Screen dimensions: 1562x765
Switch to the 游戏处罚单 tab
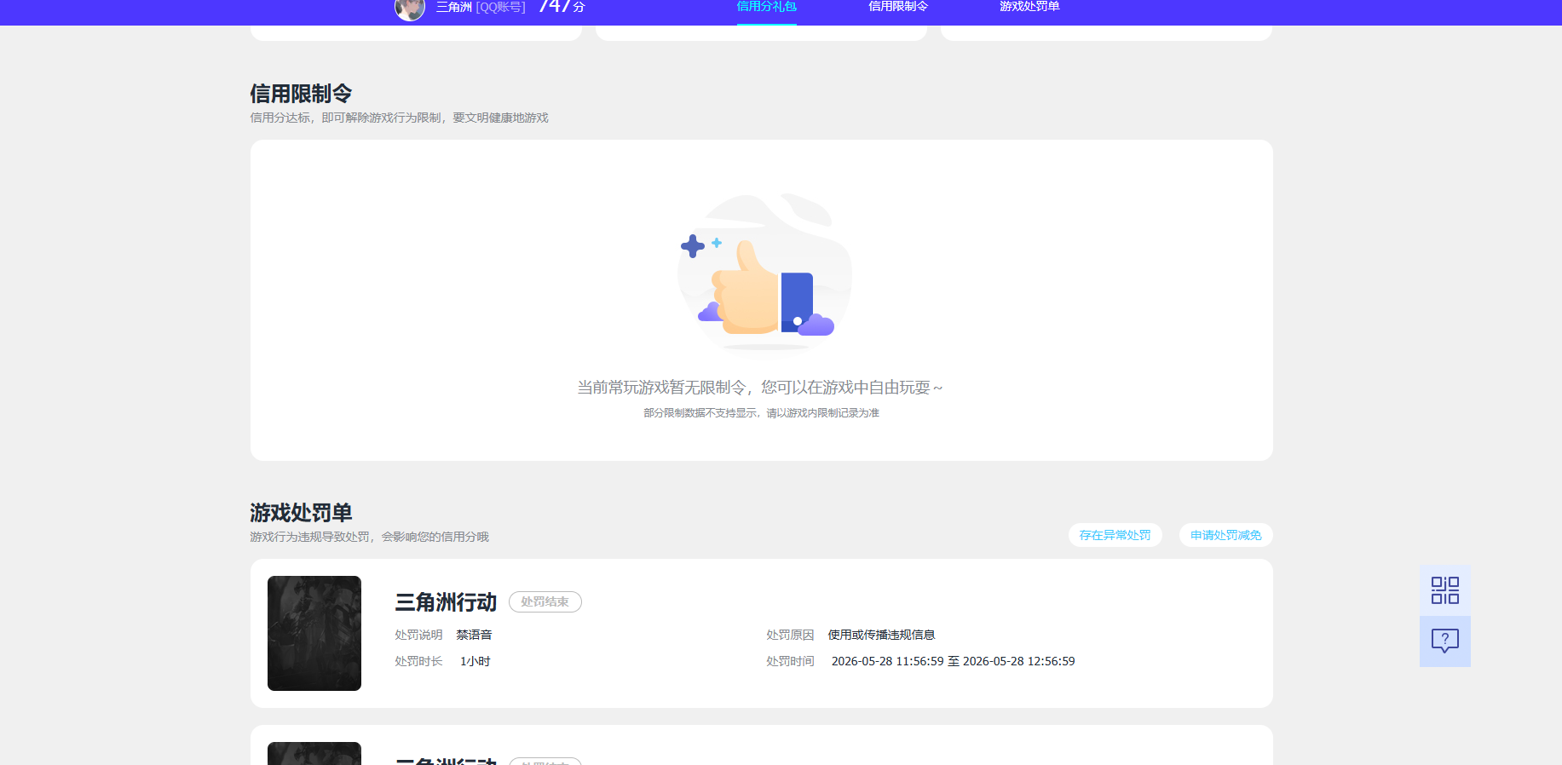point(1029,7)
